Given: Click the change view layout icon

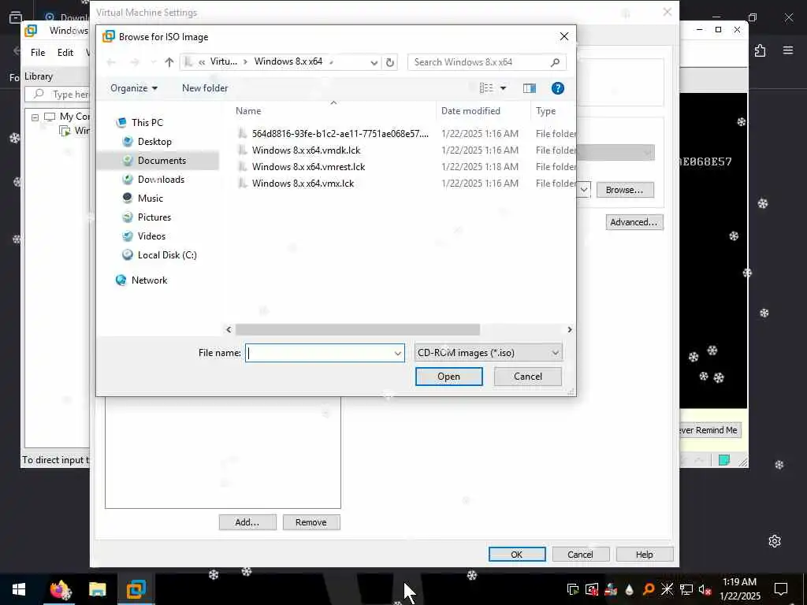Looking at the screenshot, I should (486, 88).
